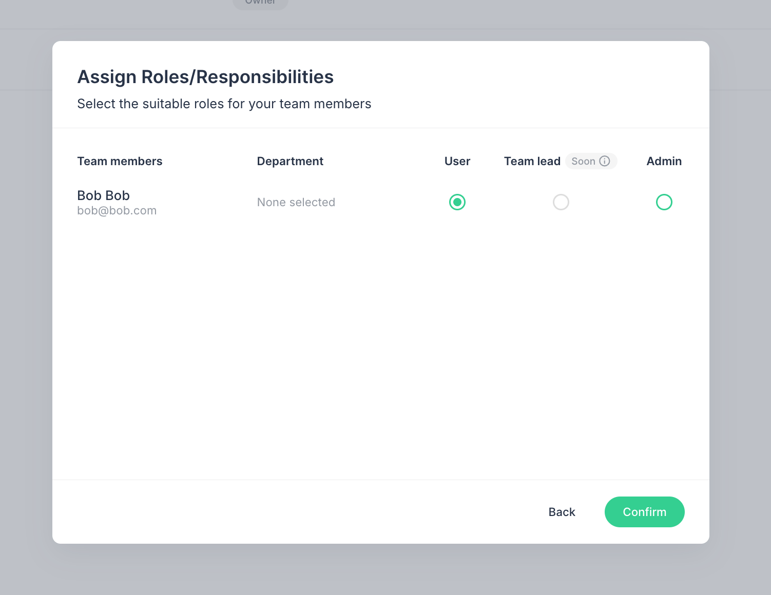
Task: Click the bob@bob.com email text
Action: (x=117, y=210)
